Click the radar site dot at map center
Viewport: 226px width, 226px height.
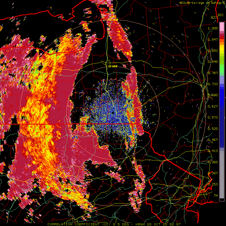click(x=113, y=113)
